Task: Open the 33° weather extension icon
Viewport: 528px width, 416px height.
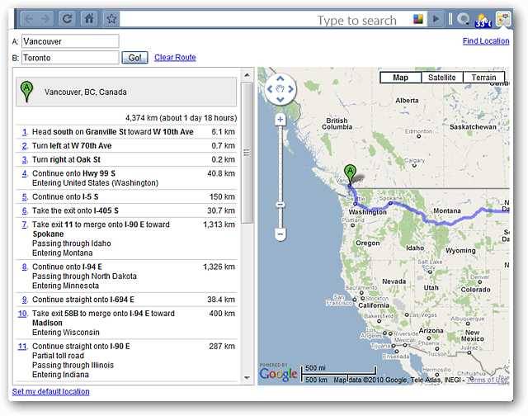Action: [483, 20]
